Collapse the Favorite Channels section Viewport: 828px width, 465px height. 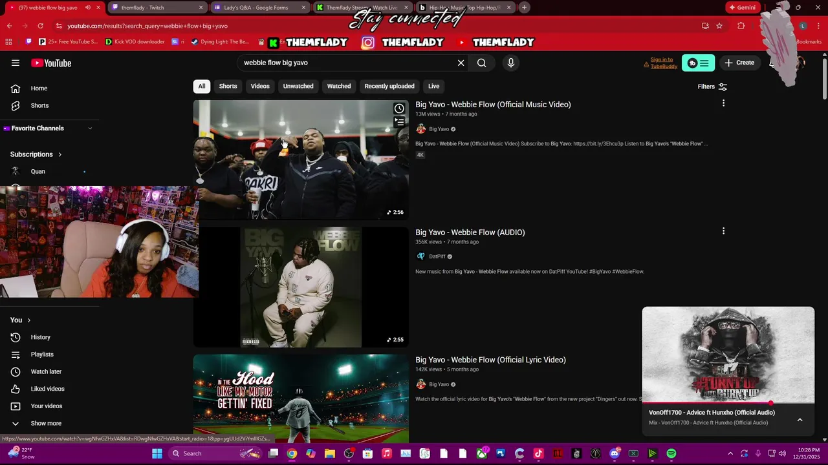(x=90, y=129)
